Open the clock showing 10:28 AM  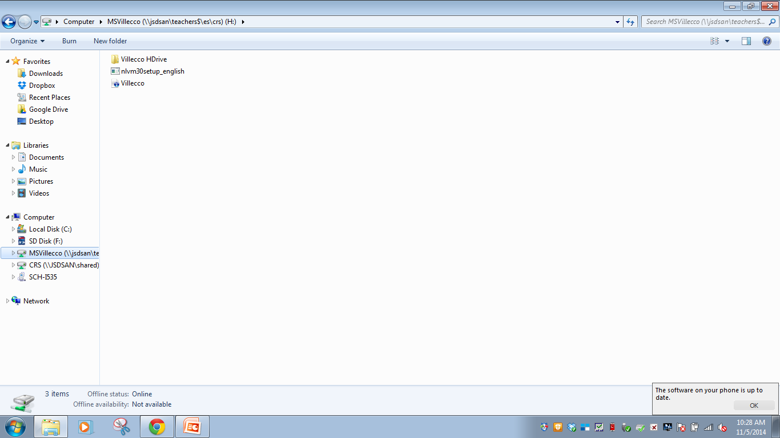click(x=750, y=427)
